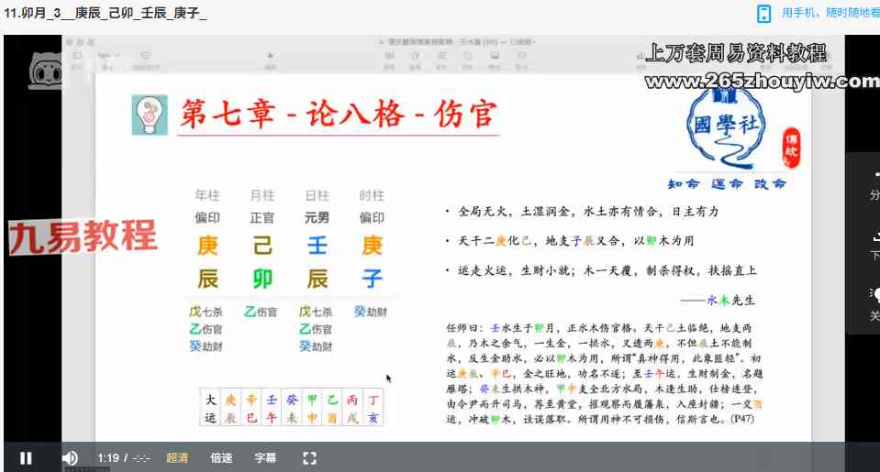Mute the video volume
Viewport: 880px width, 472px height.
point(70,457)
